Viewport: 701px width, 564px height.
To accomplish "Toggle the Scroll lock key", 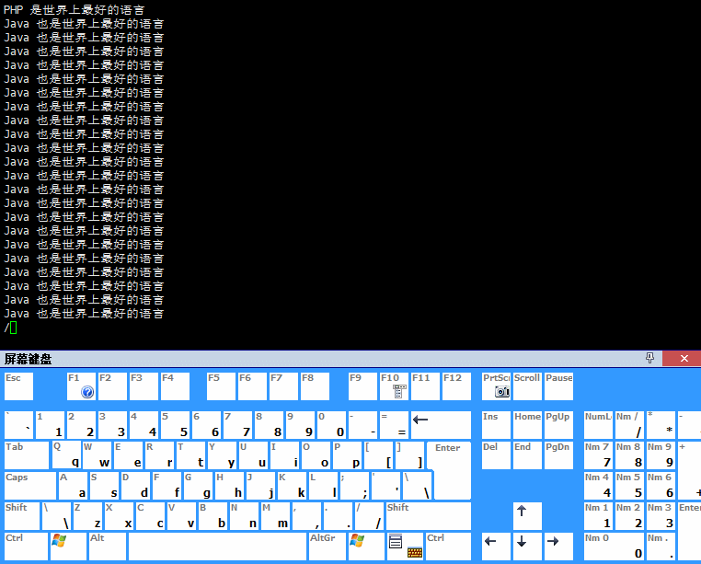I will coord(527,386).
